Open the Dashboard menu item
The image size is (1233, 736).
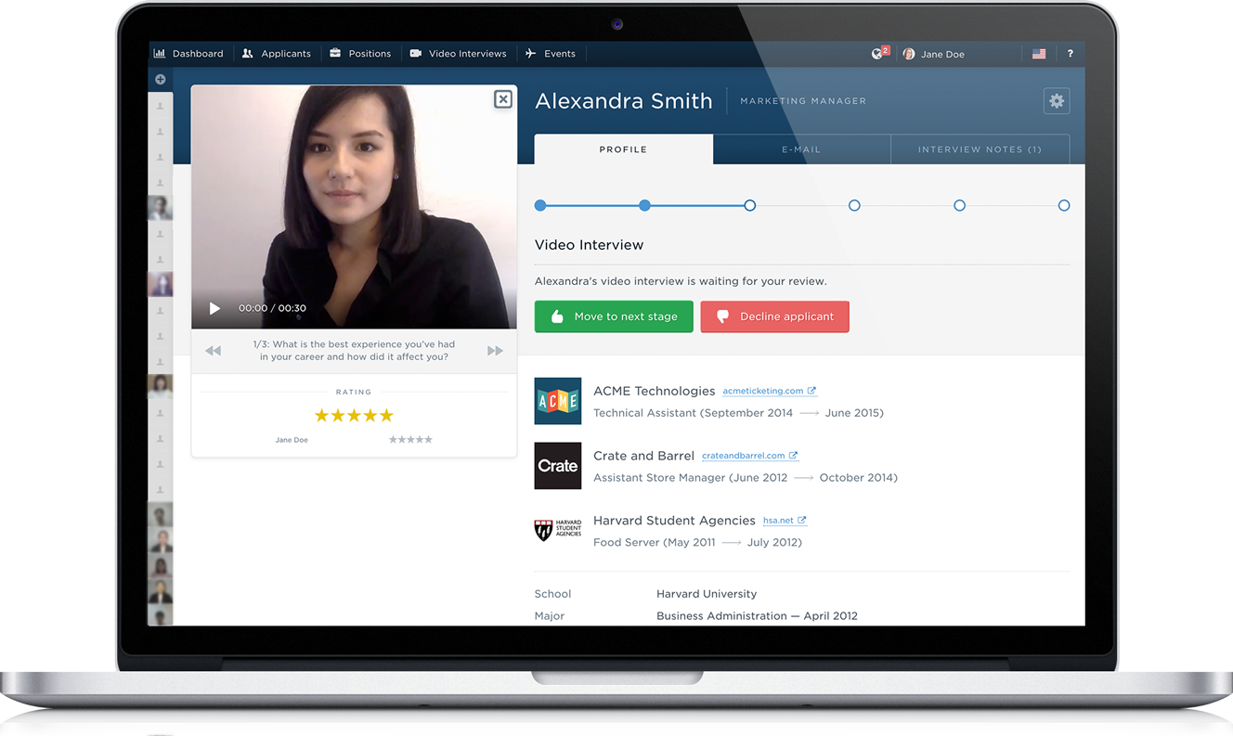coord(188,54)
